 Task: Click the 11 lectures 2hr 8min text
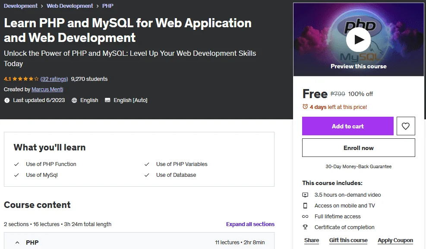tap(240, 243)
